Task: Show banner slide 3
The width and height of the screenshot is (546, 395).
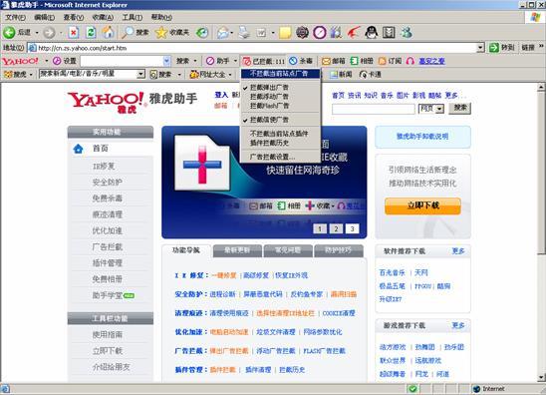Action: pos(352,228)
